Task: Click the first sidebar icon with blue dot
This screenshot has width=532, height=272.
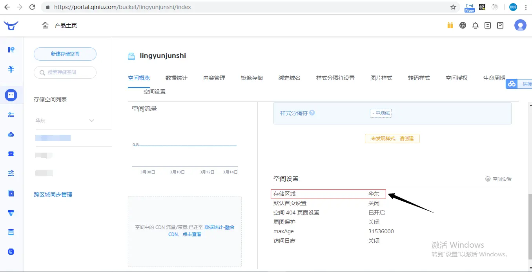Action: pos(11,50)
